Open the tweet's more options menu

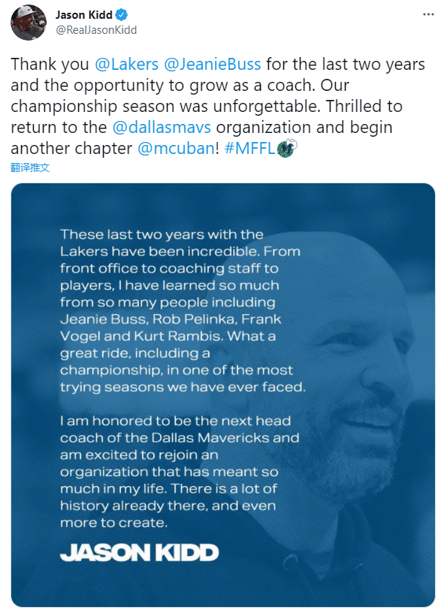(428, 14)
